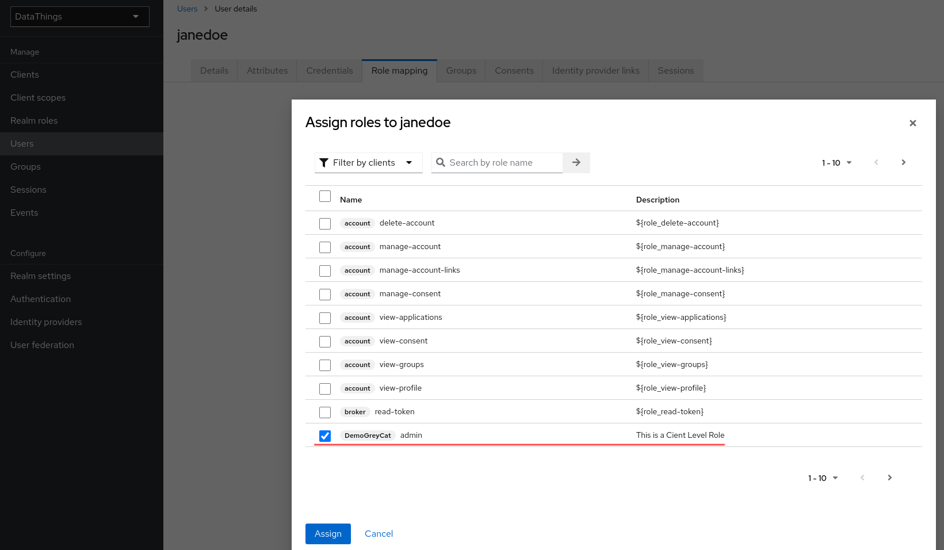Click the Description column header

658,200
